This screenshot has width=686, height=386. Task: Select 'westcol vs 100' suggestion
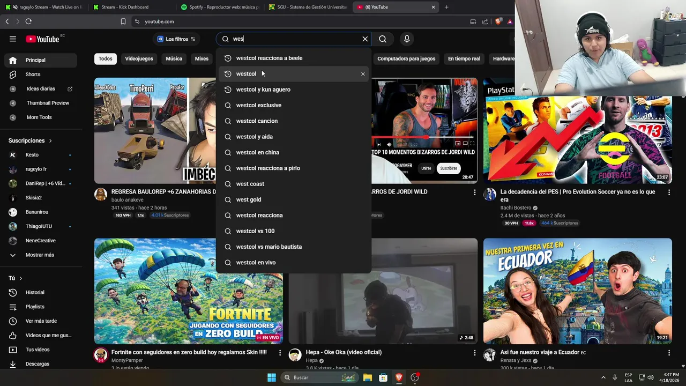coord(294,231)
